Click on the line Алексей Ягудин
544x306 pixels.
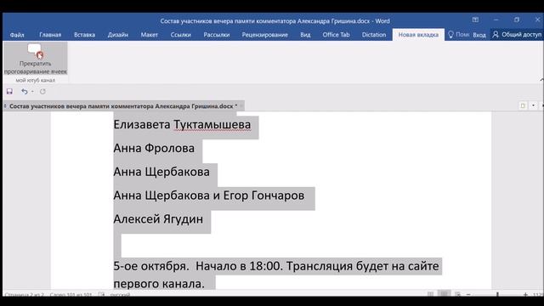158,219
